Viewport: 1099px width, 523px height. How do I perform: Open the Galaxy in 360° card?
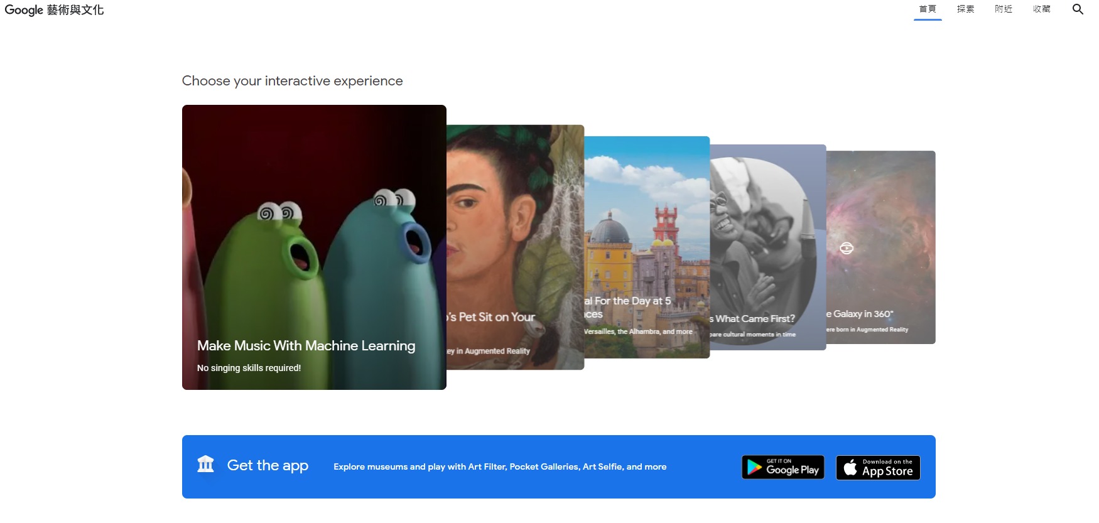pyautogui.click(x=881, y=247)
